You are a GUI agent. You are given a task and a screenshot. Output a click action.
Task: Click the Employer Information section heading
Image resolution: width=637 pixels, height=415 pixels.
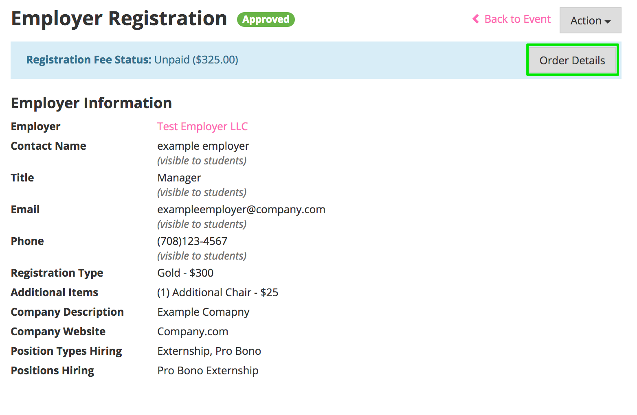(x=91, y=103)
